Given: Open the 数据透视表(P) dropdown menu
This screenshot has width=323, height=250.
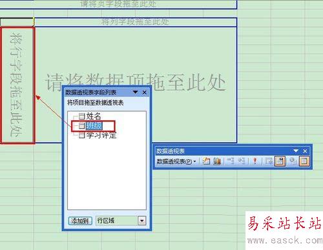Looking at the screenshot, I should coord(176,161).
